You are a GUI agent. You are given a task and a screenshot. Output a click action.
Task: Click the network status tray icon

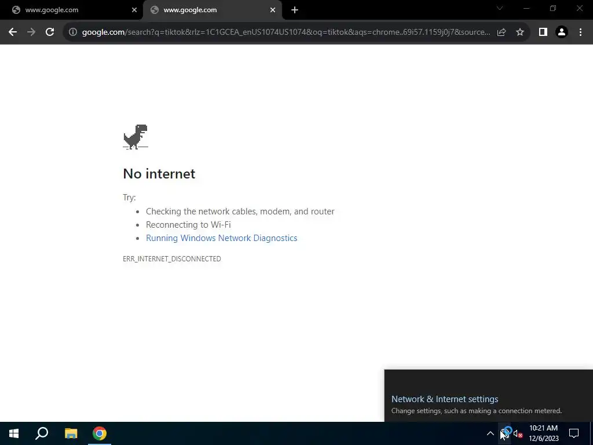coord(504,433)
